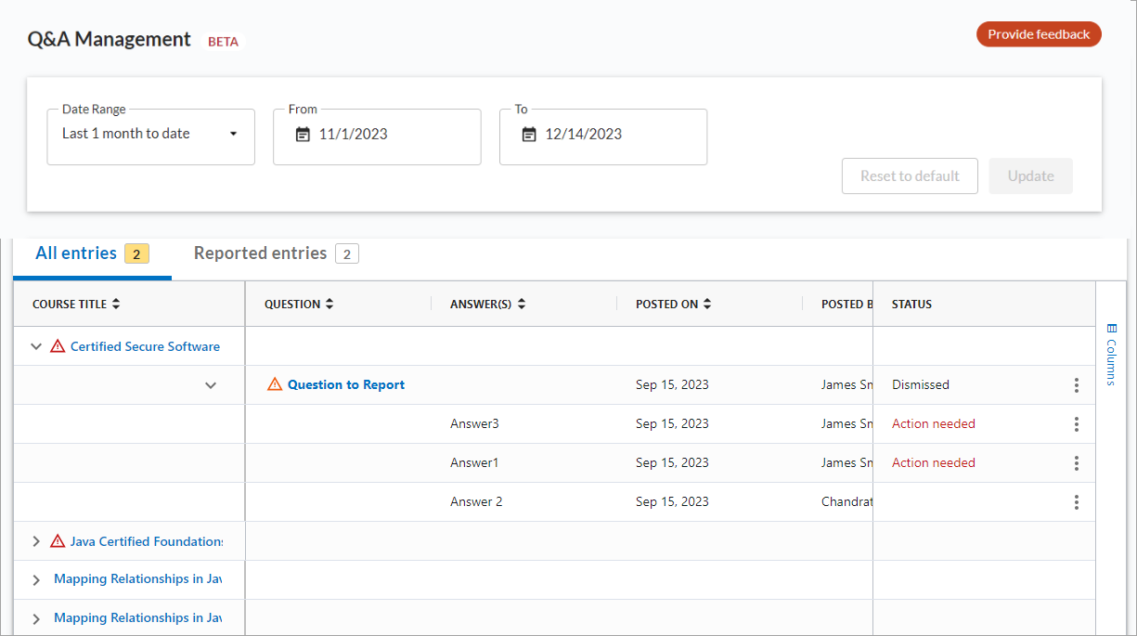Open calendar picker in From date field
This screenshot has height=636, width=1137.
point(303,135)
